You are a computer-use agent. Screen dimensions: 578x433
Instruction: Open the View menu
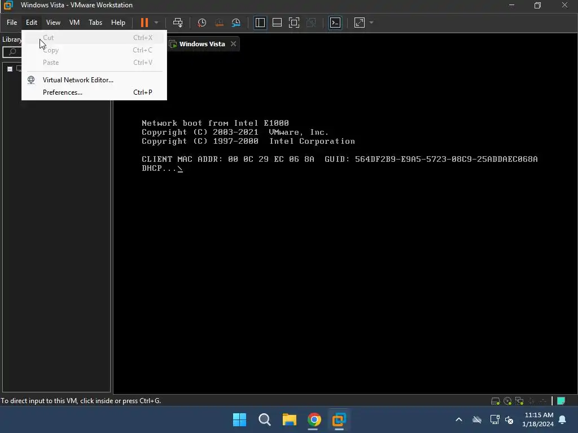click(53, 23)
